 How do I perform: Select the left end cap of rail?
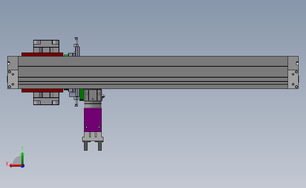(13, 72)
